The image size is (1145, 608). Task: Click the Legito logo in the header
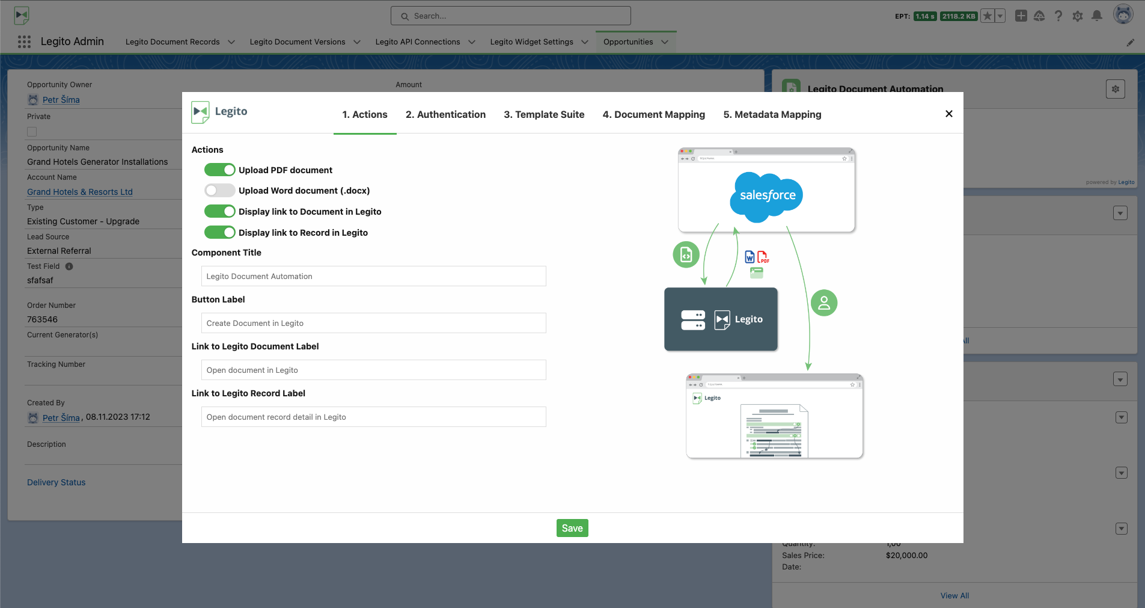click(x=22, y=15)
